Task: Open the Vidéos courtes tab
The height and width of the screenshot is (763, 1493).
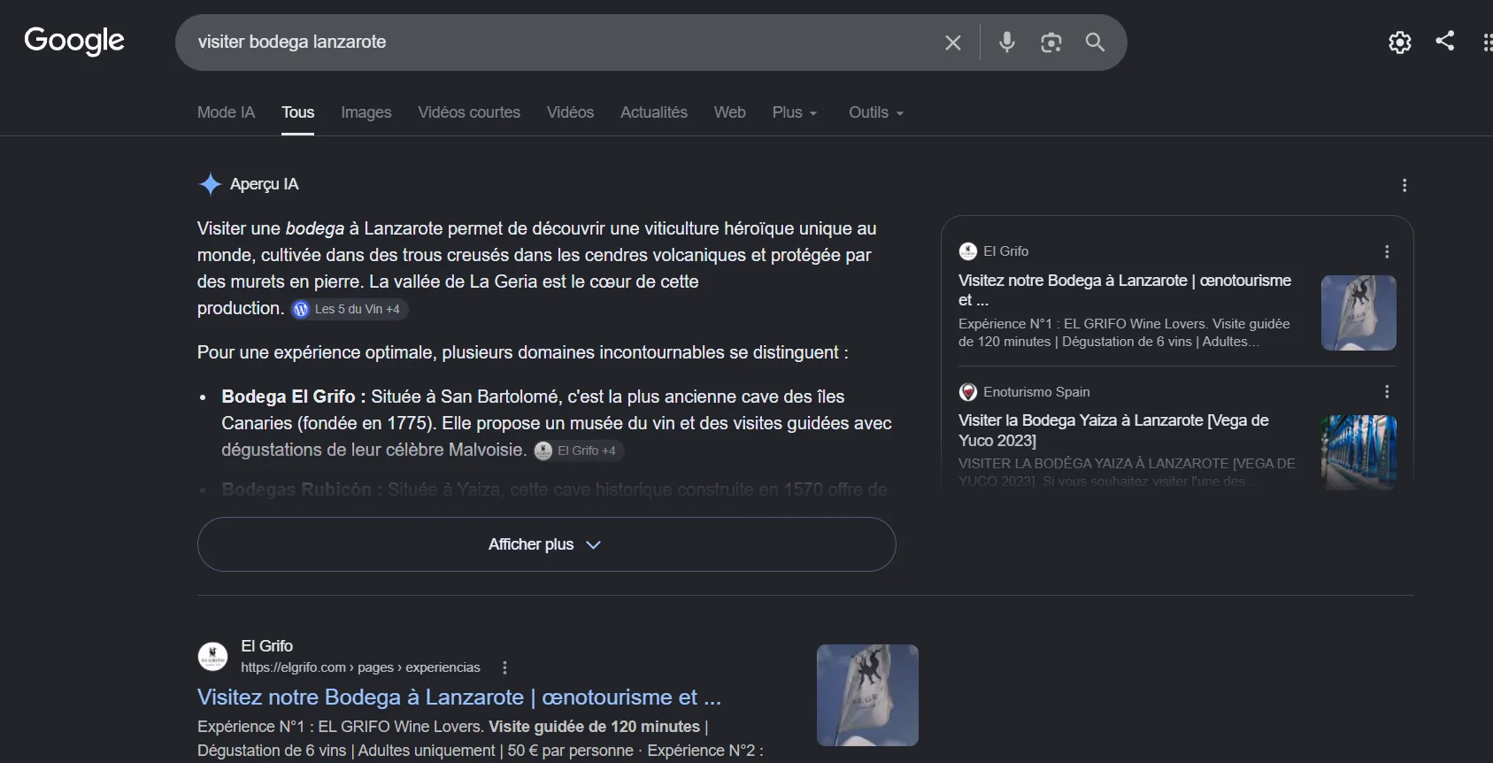Action: coord(469,112)
